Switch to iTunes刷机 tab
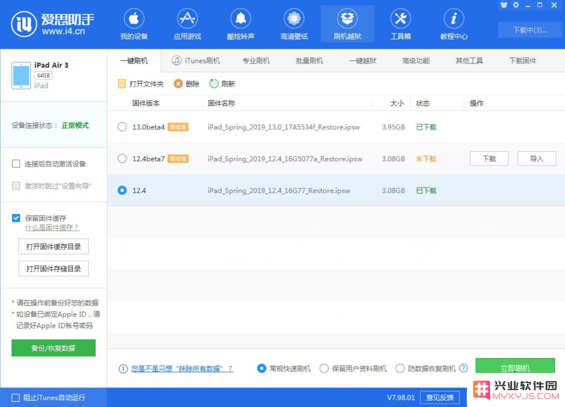This screenshot has height=407, width=565. tap(196, 61)
